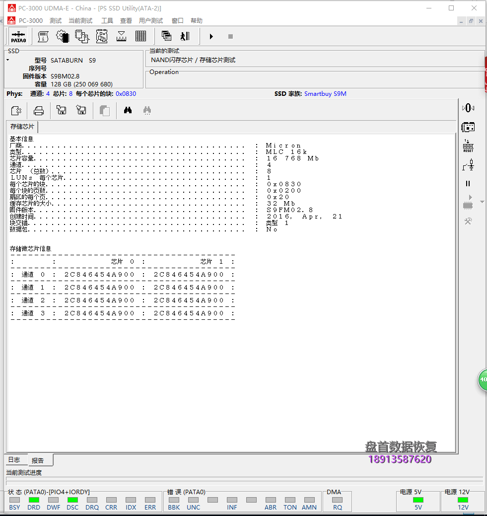The height and width of the screenshot is (516, 487).
Task: Click the board registers icon in right sidebar
Action: click(468, 127)
